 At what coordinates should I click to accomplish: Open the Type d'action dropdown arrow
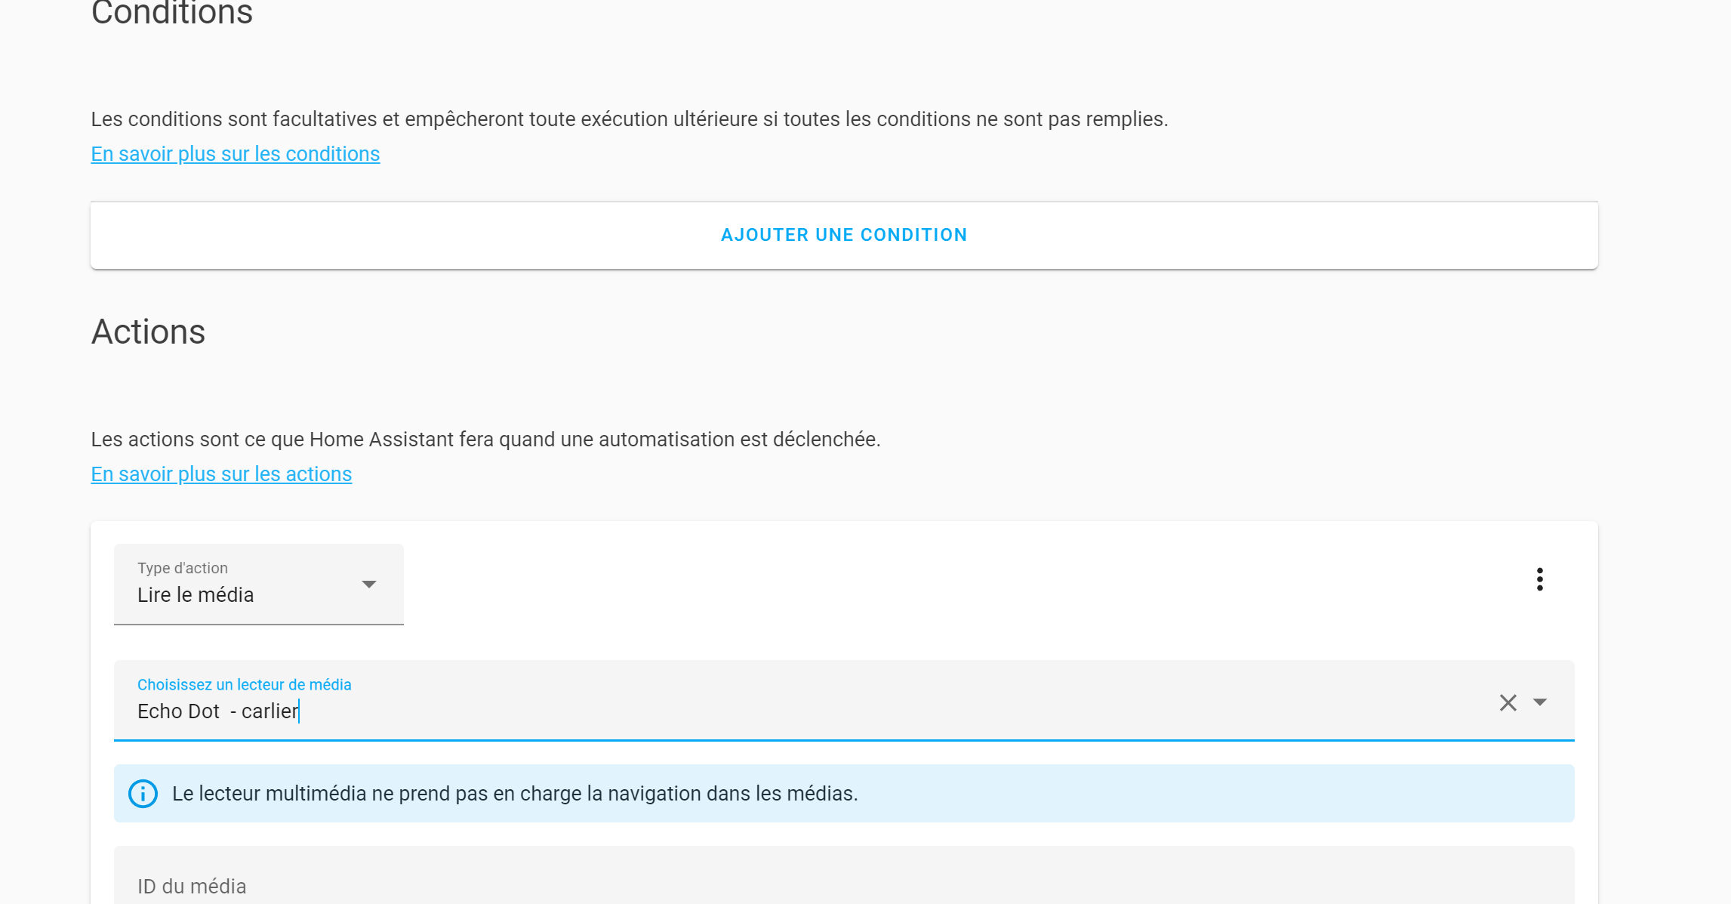click(368, 585)
